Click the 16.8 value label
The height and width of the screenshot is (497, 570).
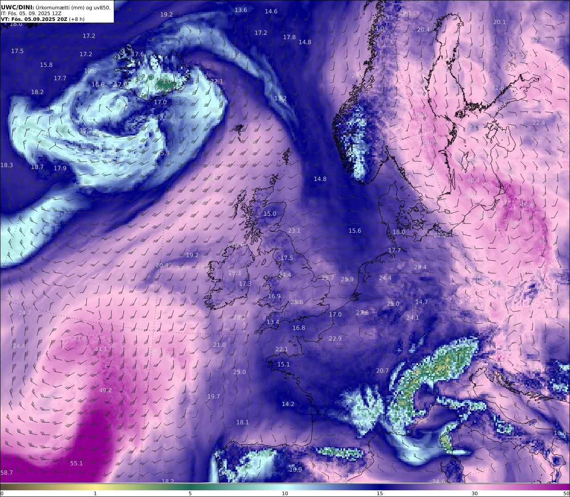(299, 328)
